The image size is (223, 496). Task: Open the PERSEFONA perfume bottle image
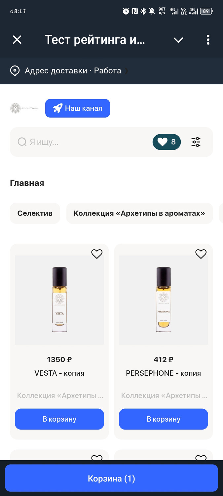(164, 300)
